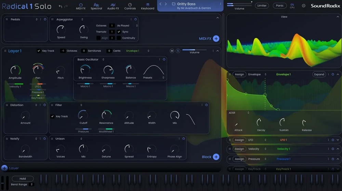Toggle Layer 1 Key Track checkbox
Image resolution: width=342 pixels, height=191 pixels.
39,51
